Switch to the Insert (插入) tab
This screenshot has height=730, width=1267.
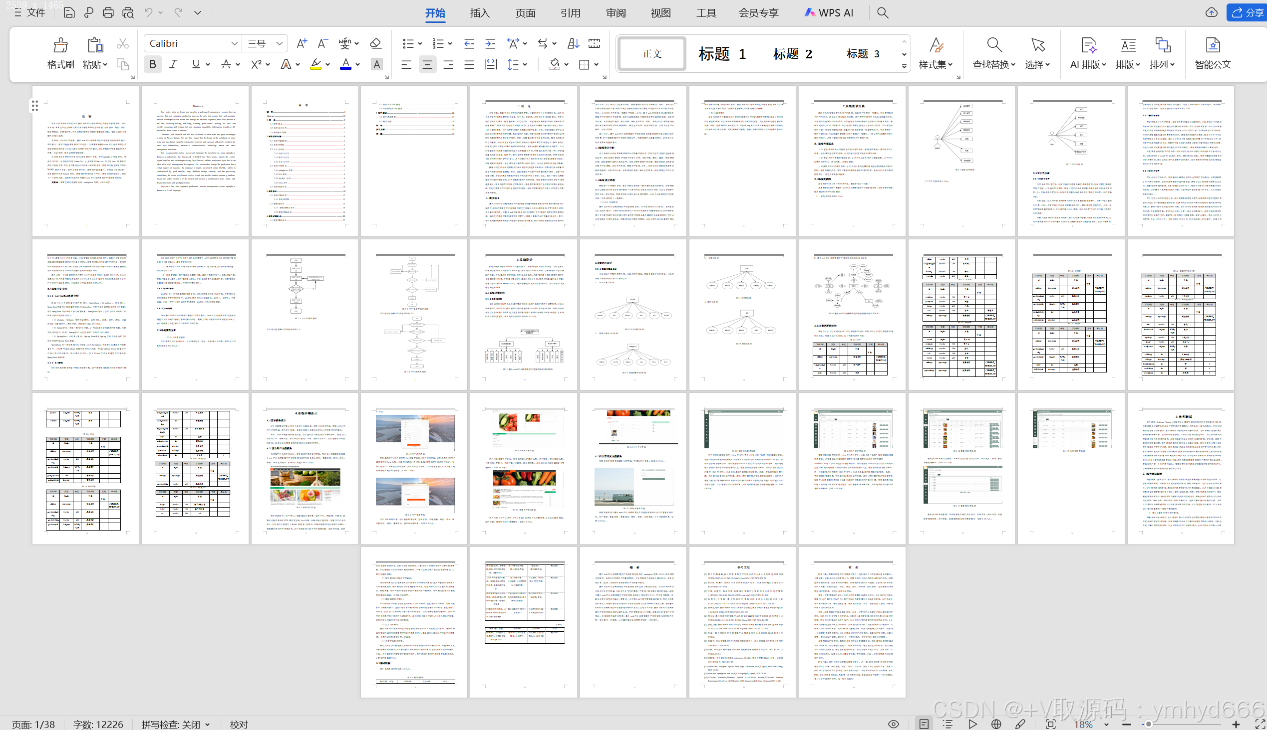479,12
